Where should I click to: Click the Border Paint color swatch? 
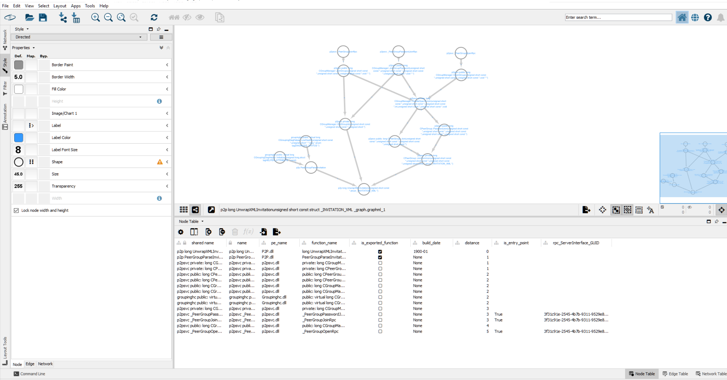18,65
